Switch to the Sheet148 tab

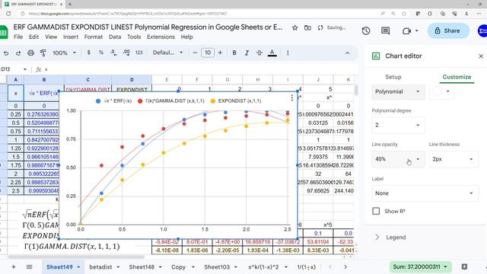142,267
